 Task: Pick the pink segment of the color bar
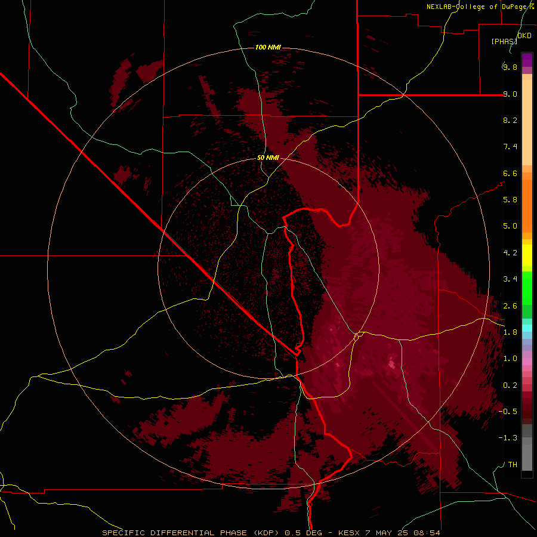point(527,362)
